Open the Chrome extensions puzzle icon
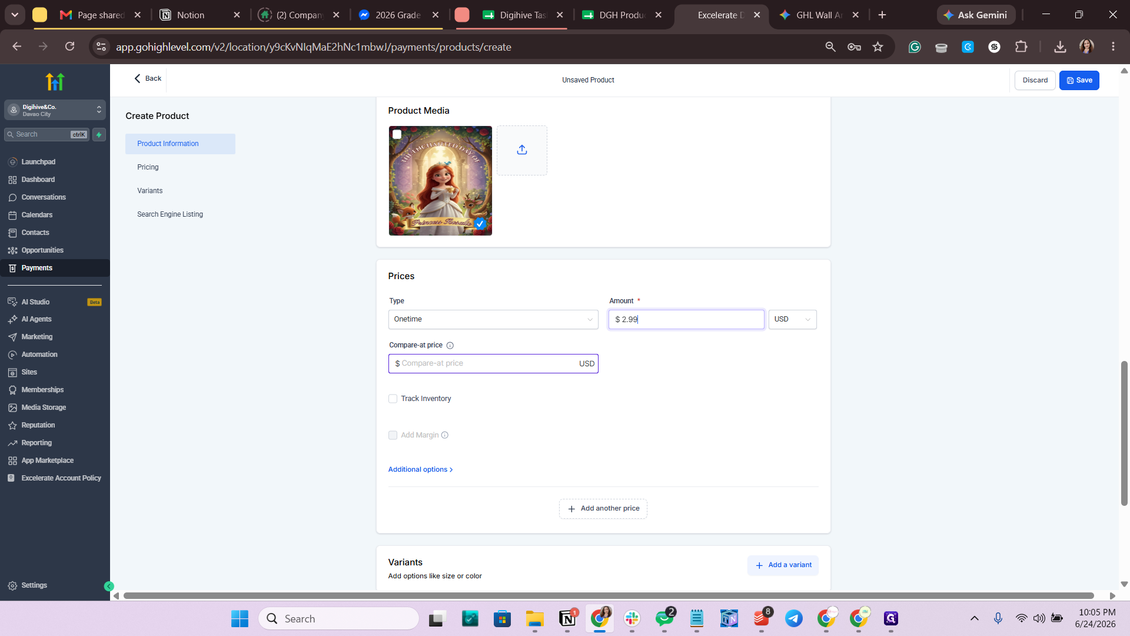Viewport: 1130px width, 636px height. [1021, 47]
